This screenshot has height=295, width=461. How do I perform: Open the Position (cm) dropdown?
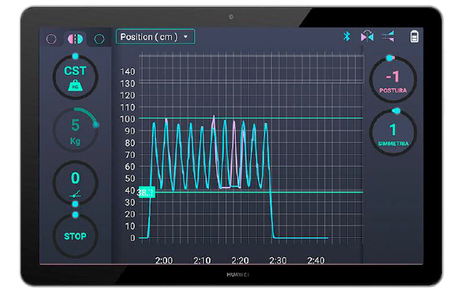click(x=155, y=37)
